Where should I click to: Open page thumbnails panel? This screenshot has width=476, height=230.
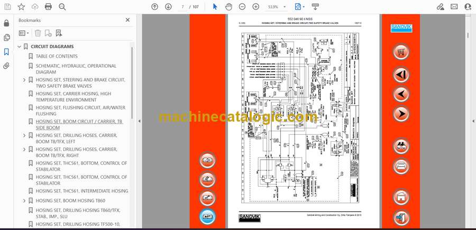pos(6,38)
